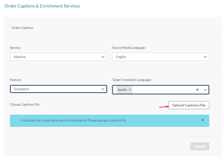Click the captions file required alert message
The width and height of the screenshot is (224, 159).
point(74,121)
